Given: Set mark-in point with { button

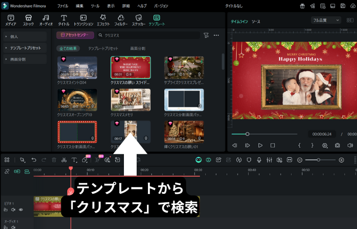Looking at the screenshot, I should 299,146.
